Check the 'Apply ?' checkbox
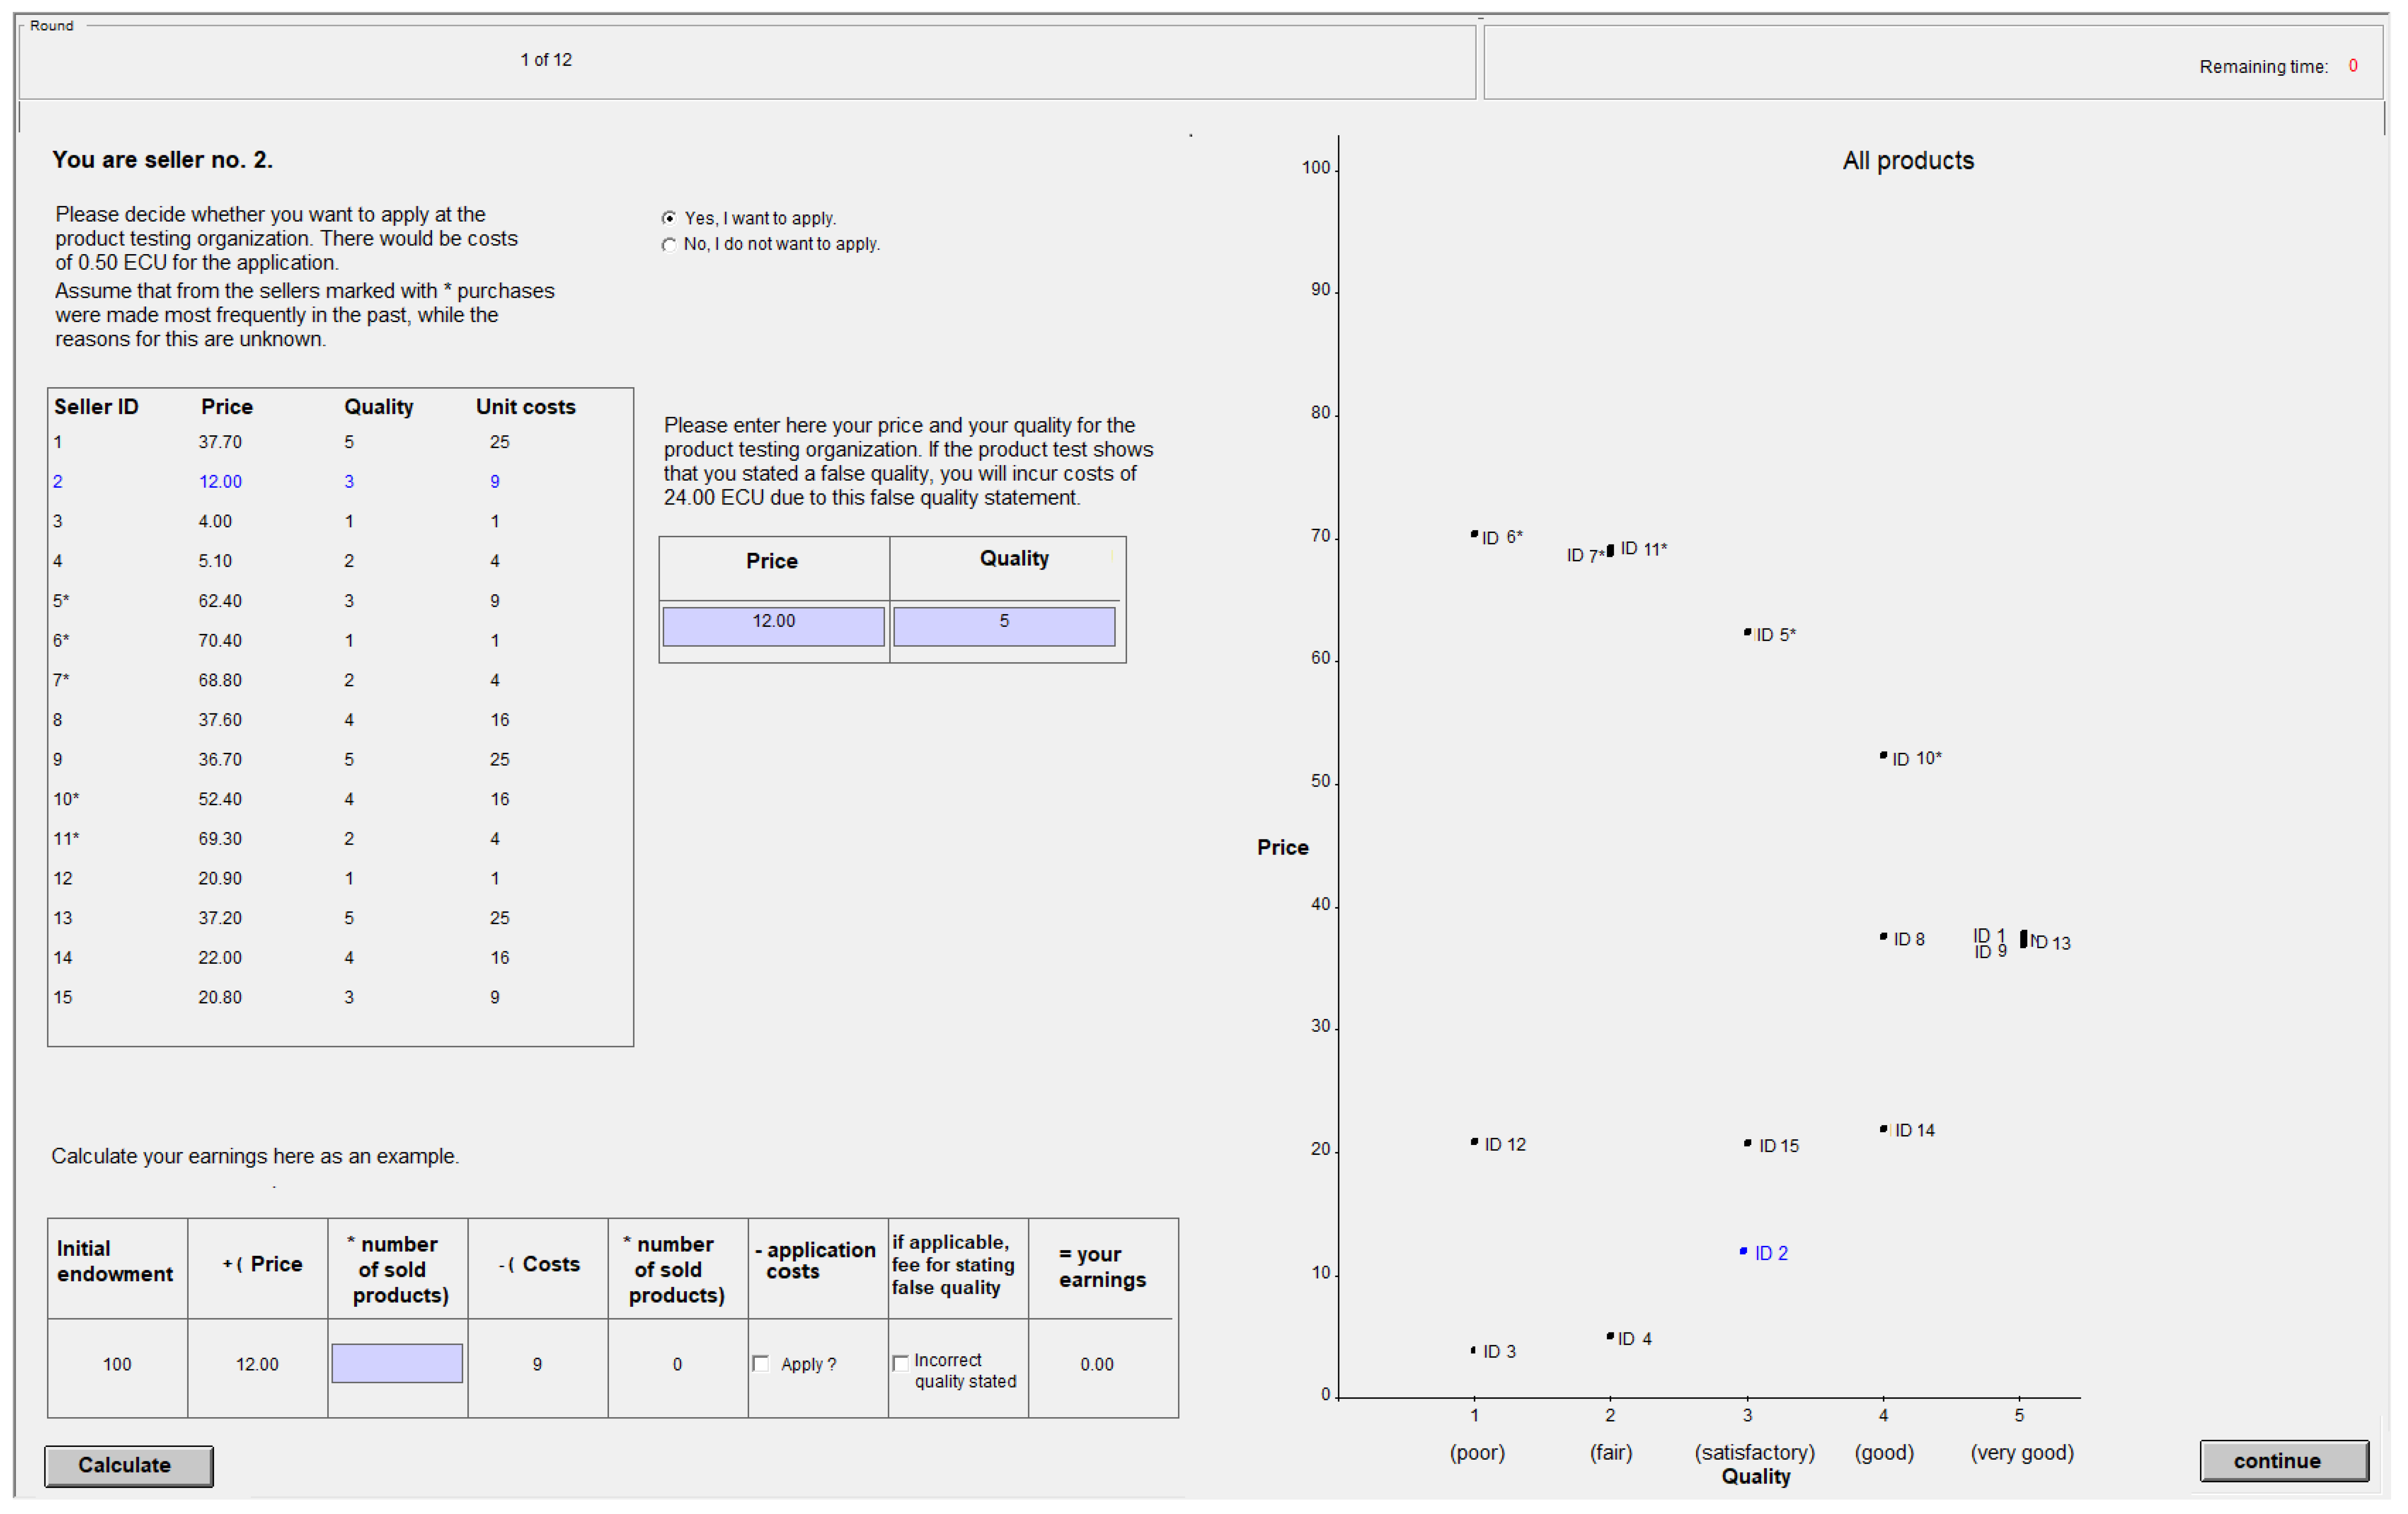This screenshot has width=2408, height=1514. click(x=761, y=1364)
